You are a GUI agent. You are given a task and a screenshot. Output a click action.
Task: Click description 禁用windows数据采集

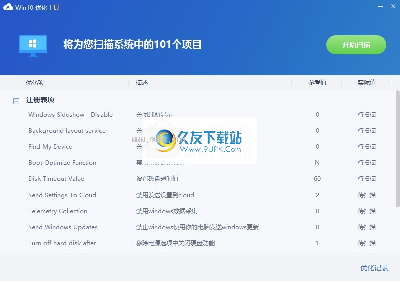pos(166,211)
